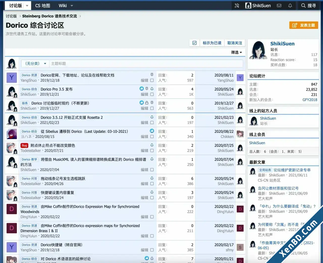
Task: Click DingYulun D avatar on Synchronized Woodwinds thread
Action: click(x=12, y=209)
